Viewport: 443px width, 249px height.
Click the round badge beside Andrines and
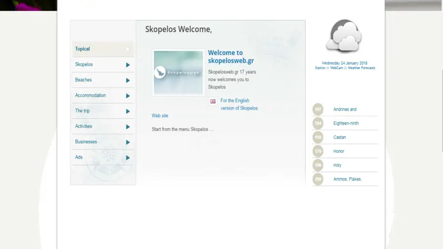pyautogui.click(x=318, y=110)
